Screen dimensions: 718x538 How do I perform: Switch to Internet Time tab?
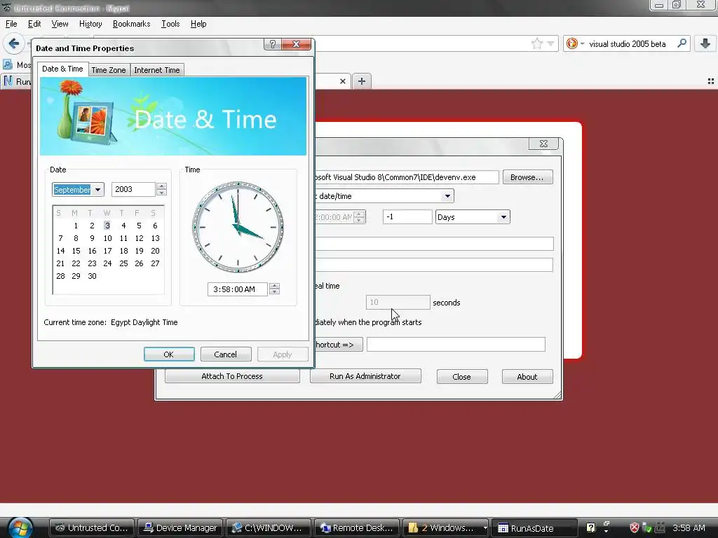157,70
